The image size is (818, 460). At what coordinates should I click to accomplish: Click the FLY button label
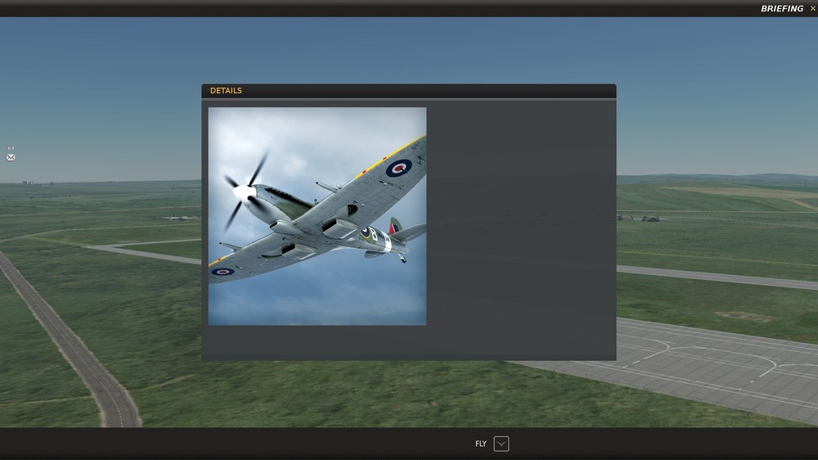pos(480,444)
